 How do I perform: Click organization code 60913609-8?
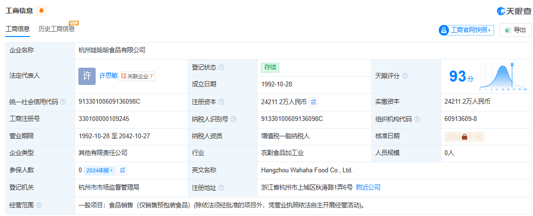click(x=460, y=119)
